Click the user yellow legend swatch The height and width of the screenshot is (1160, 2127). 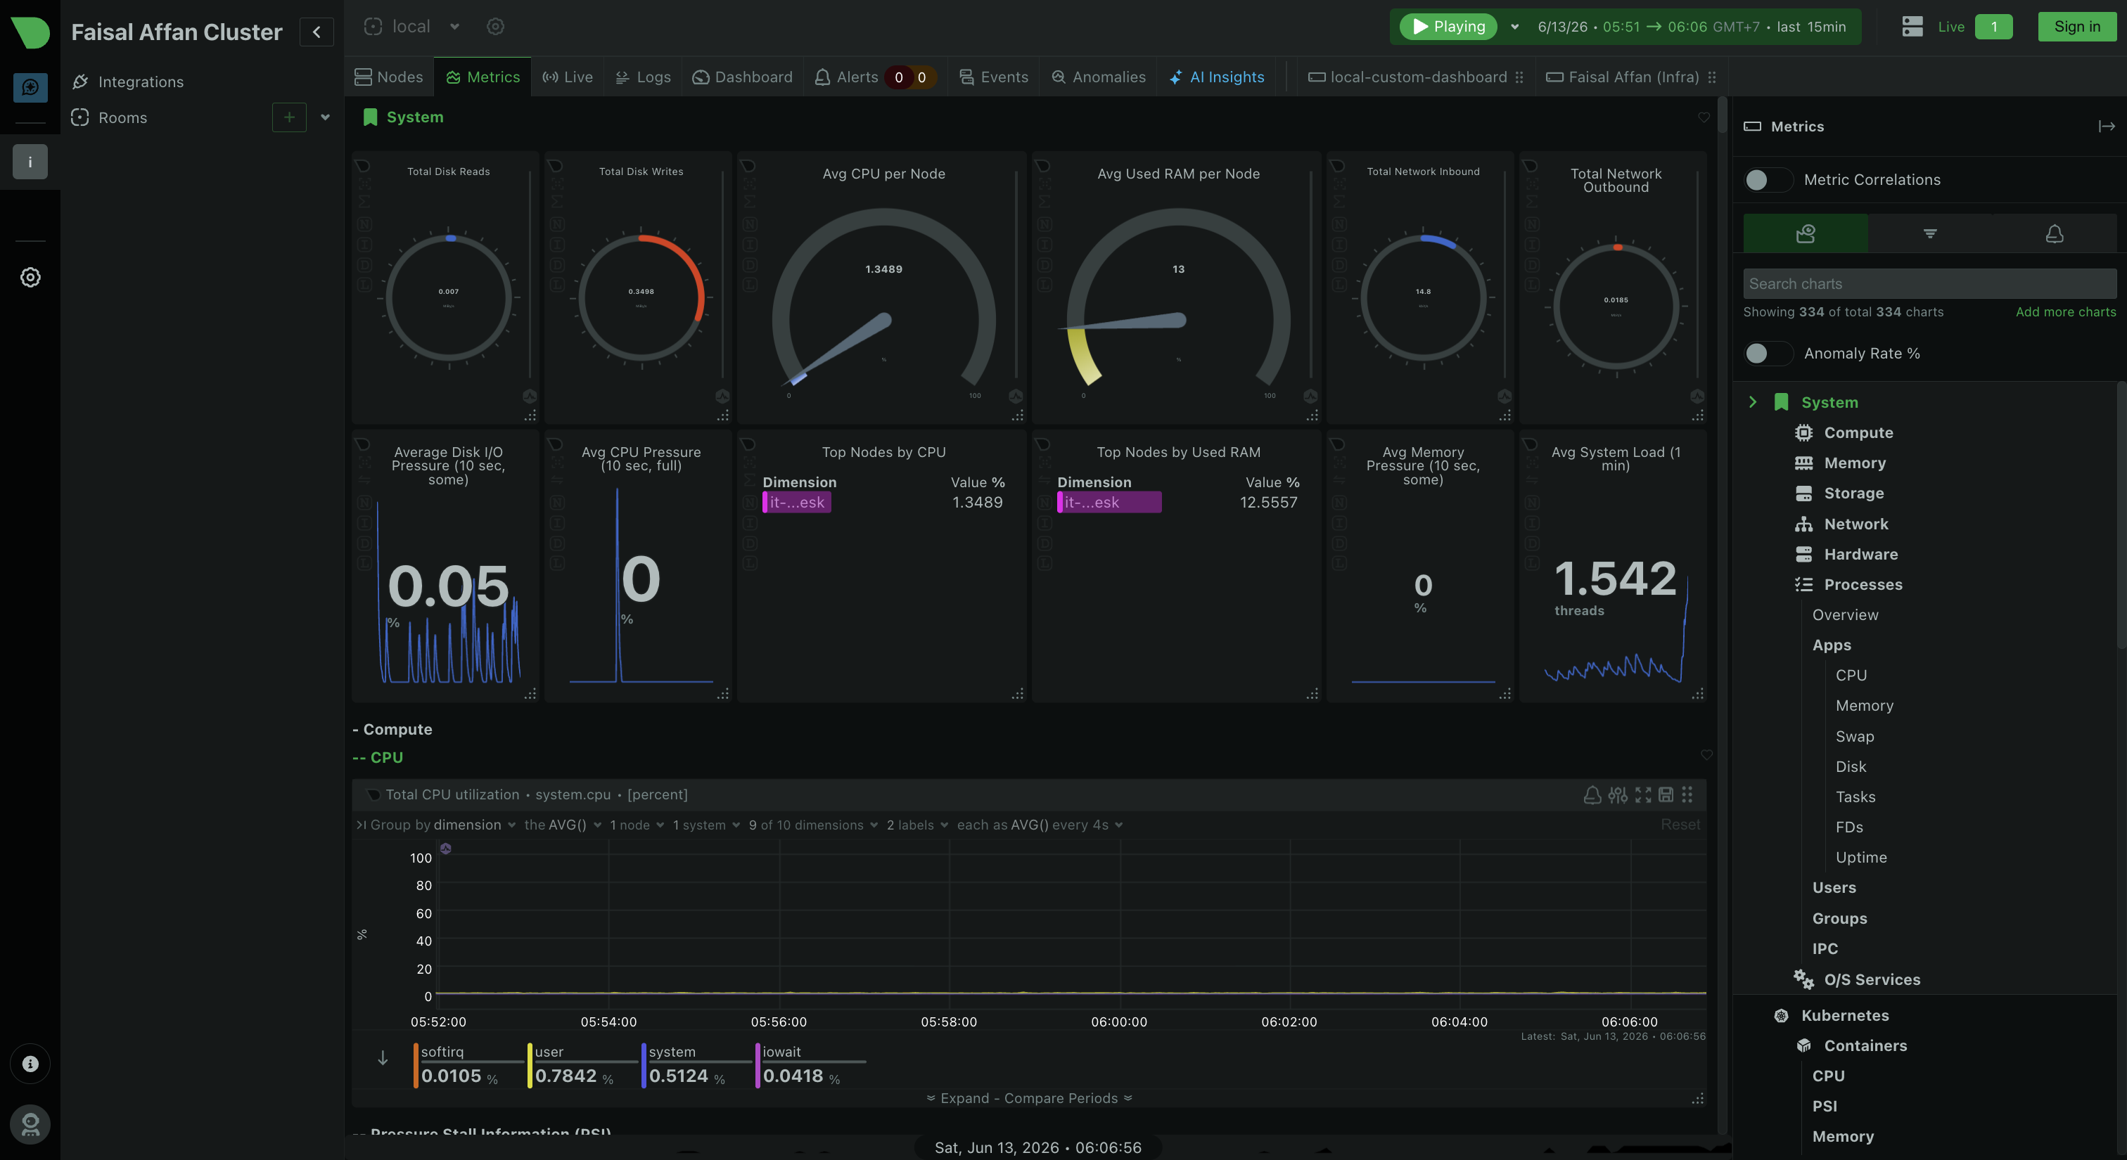point(530,1066)
